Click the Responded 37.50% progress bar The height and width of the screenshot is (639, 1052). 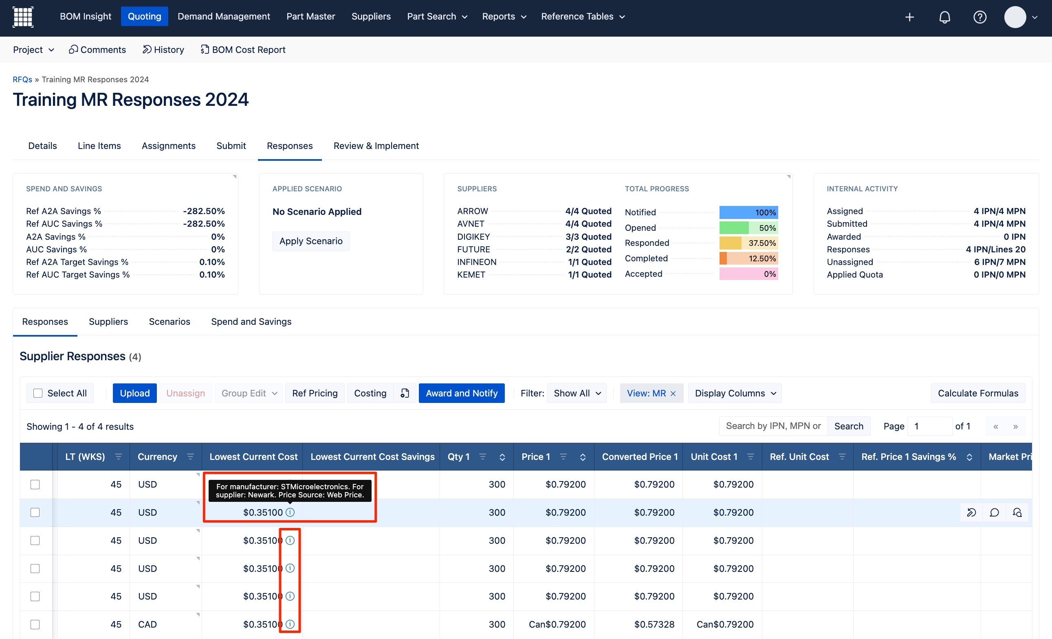tap(748, 243)
